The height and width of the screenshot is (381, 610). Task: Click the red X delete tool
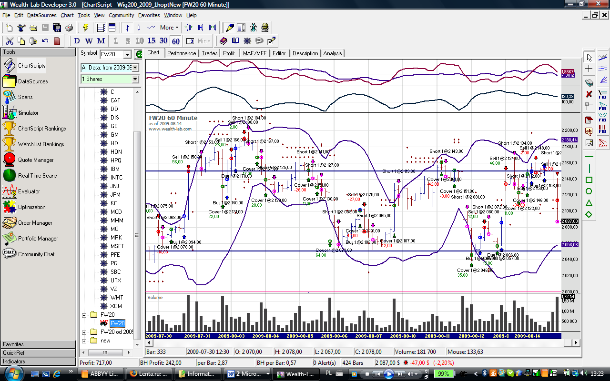click(589, 94)
